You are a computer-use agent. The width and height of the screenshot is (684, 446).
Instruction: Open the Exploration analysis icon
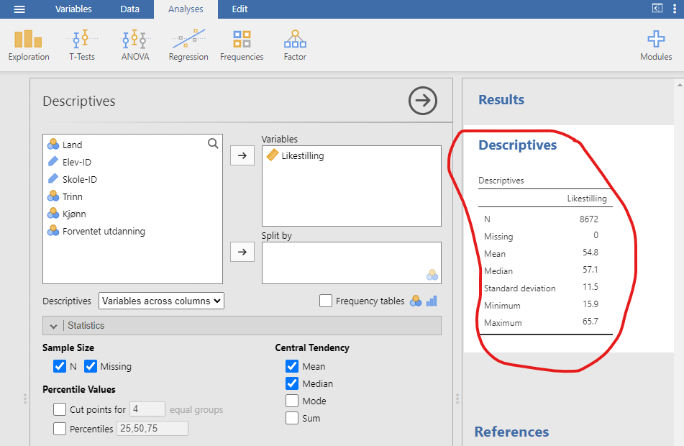[x=28, y=44]
